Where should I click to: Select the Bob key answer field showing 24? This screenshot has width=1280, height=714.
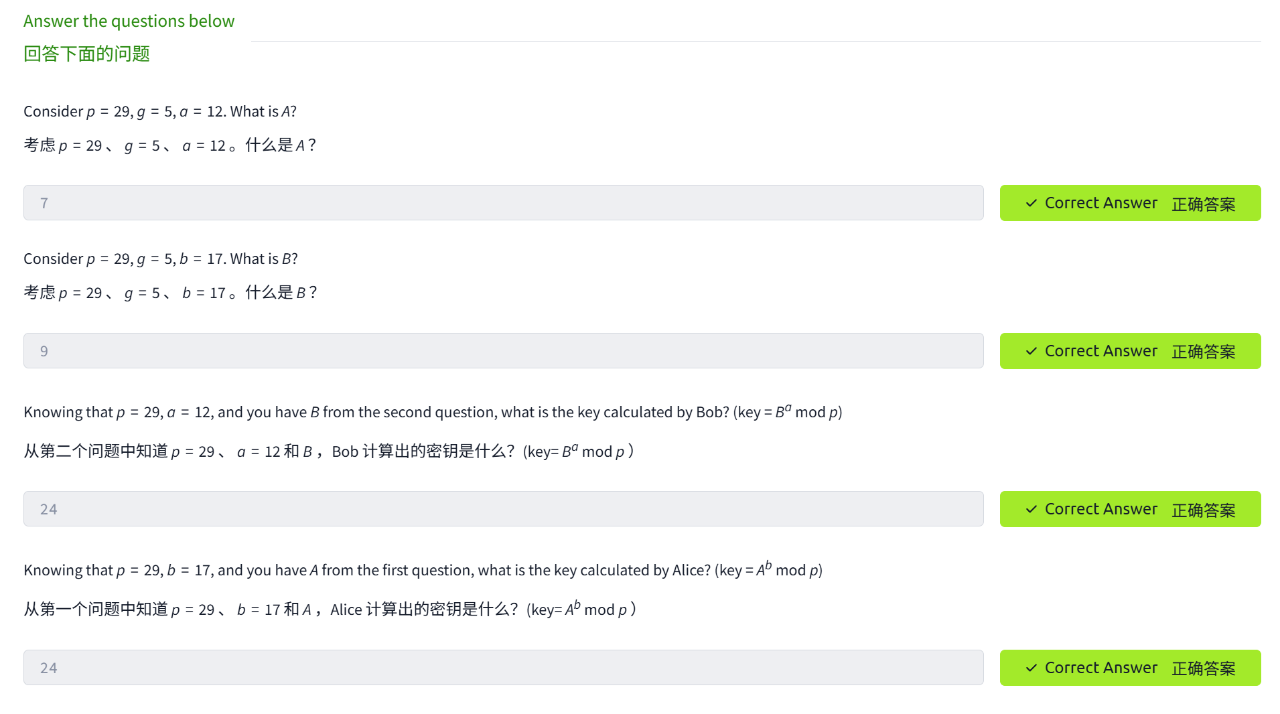coord(503,509)
